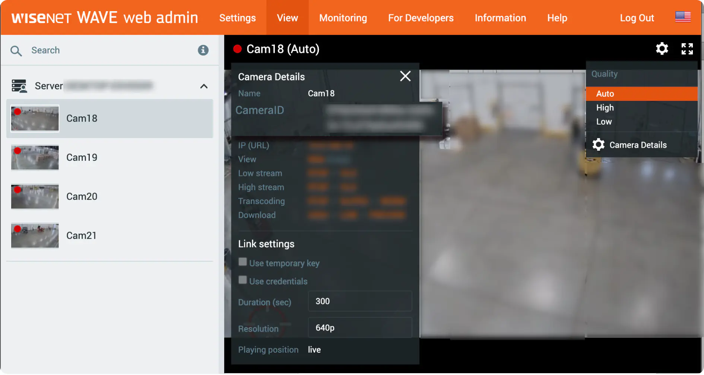Open the Information menu
Viewport: 704px width, 375px height.
point(500,18)
